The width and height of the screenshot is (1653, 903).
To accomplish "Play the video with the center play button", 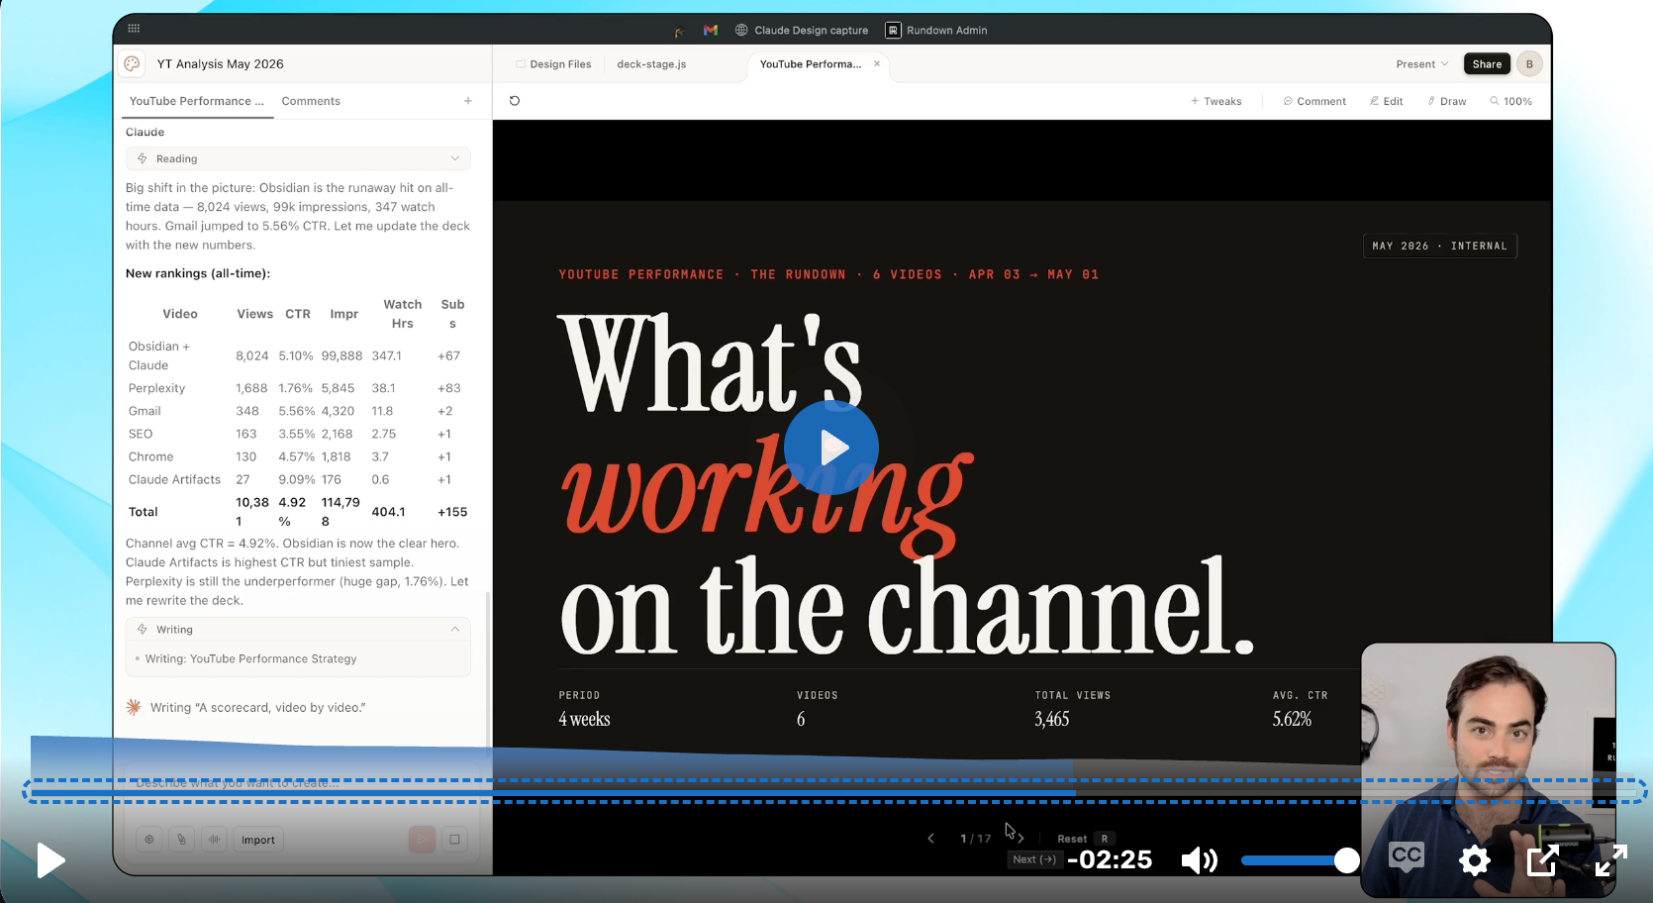I will pos(831,448).
